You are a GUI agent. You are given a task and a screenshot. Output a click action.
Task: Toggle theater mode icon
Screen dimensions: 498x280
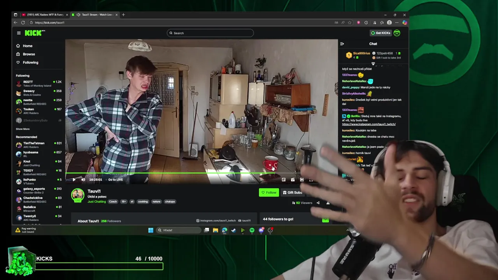tap(302, 180)
